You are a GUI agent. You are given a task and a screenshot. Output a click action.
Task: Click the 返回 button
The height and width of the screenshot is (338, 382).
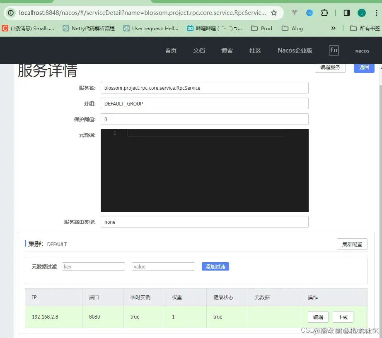coord(363,67)
